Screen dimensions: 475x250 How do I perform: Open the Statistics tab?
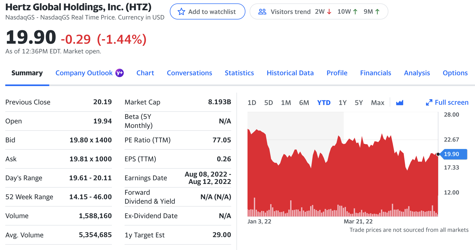(239, 73)
